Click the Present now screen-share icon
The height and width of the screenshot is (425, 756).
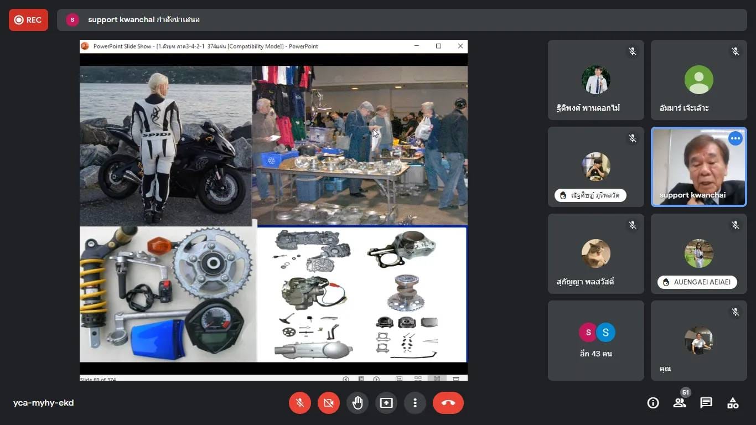(x=386, y=403)
